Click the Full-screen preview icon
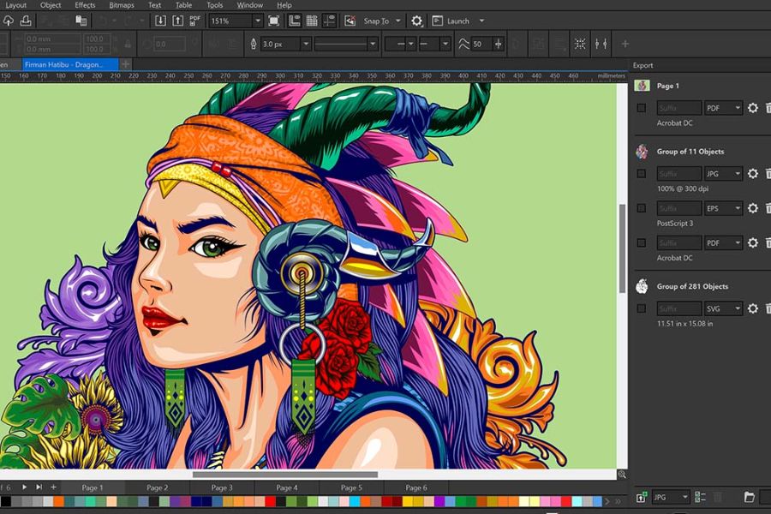 tap(274, 21)
